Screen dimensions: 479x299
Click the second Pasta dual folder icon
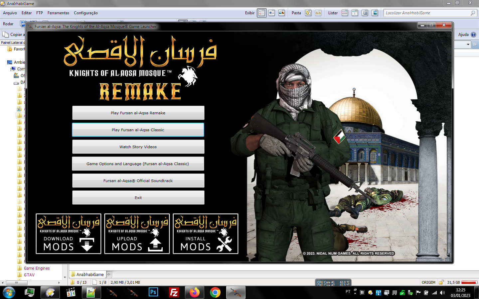coord(318,13)
